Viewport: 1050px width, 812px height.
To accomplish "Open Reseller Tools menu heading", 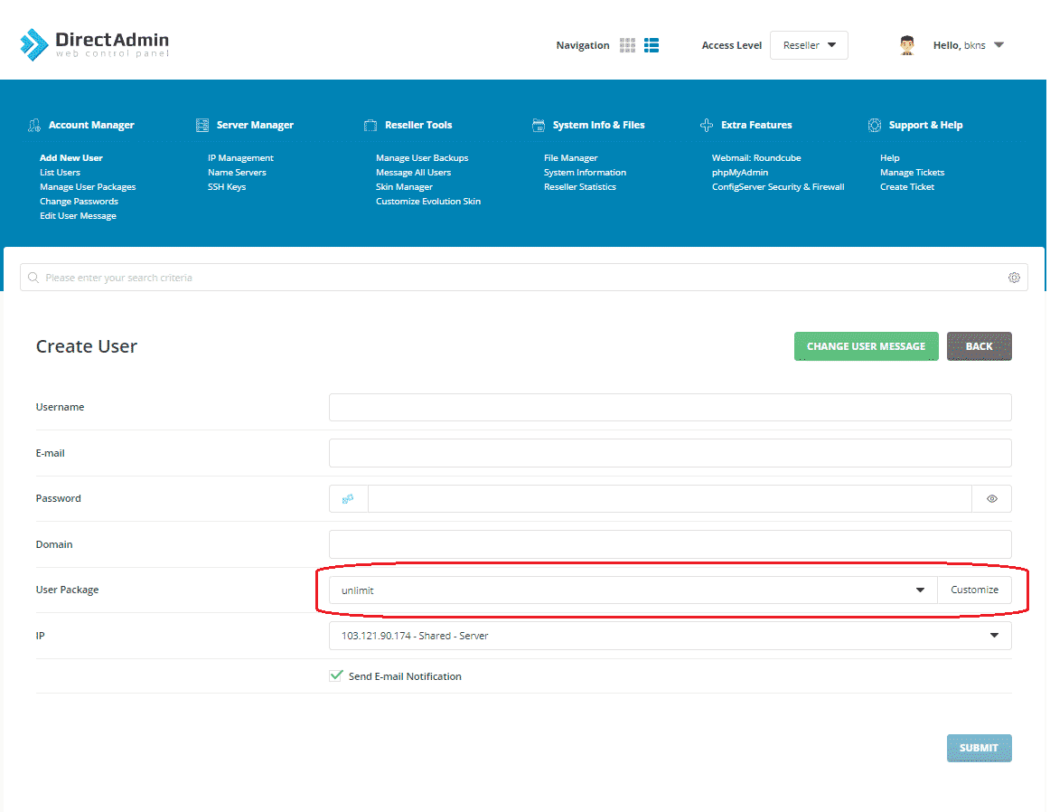I will tap(418, 126).
